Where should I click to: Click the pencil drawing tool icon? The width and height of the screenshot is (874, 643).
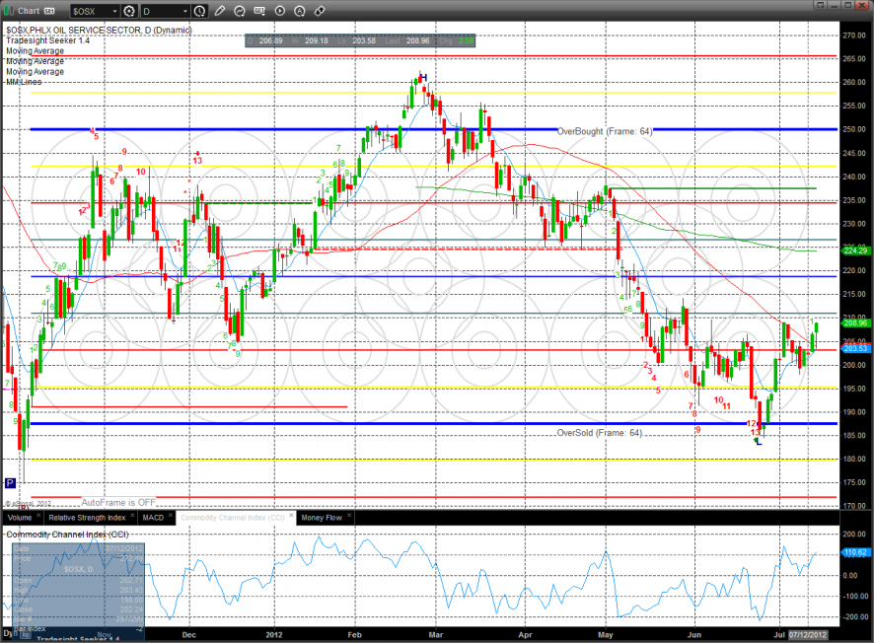[219, 11]
